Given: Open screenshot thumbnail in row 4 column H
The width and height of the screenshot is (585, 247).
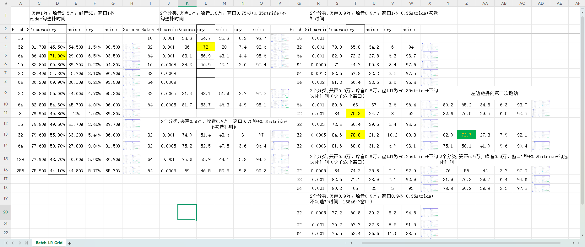Looking at the screenshot, I should (x=132, y=47).
